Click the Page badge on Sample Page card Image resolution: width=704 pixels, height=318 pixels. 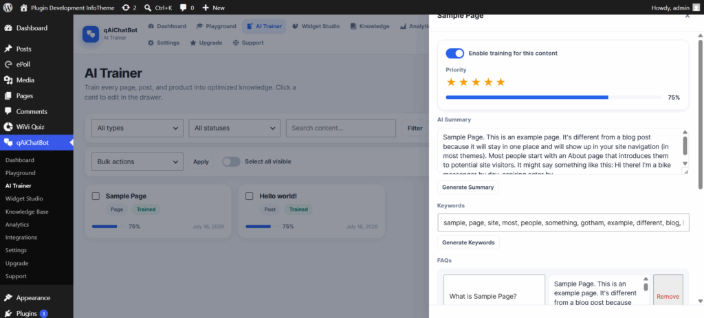(x=117, y=209)
